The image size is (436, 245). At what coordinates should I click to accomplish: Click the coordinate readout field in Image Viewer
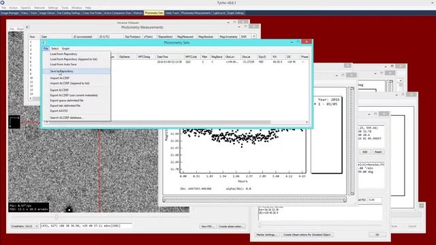[87, 226]
